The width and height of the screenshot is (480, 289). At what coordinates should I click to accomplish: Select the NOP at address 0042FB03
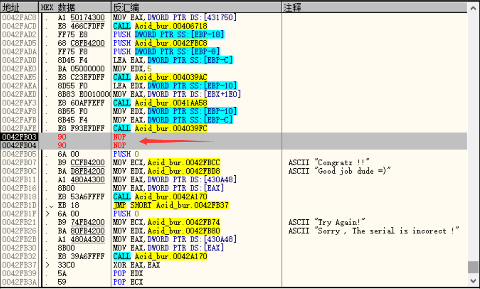pyautogui.click(x=120, y=137)
